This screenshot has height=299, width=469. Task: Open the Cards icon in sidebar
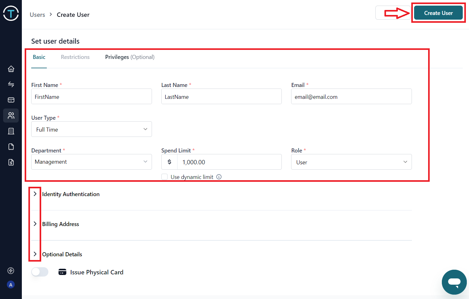pos(11,100)
